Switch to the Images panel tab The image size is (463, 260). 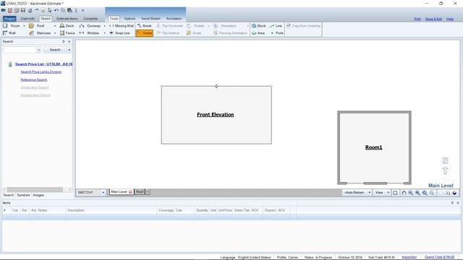point(38,195)
